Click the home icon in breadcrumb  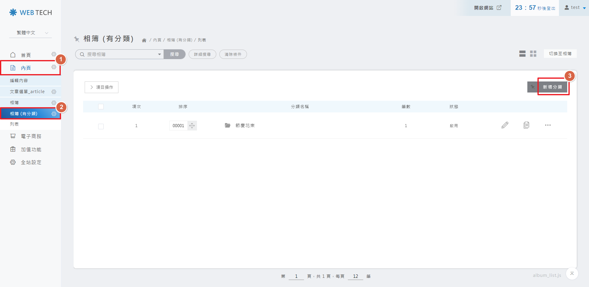point(144,40)
